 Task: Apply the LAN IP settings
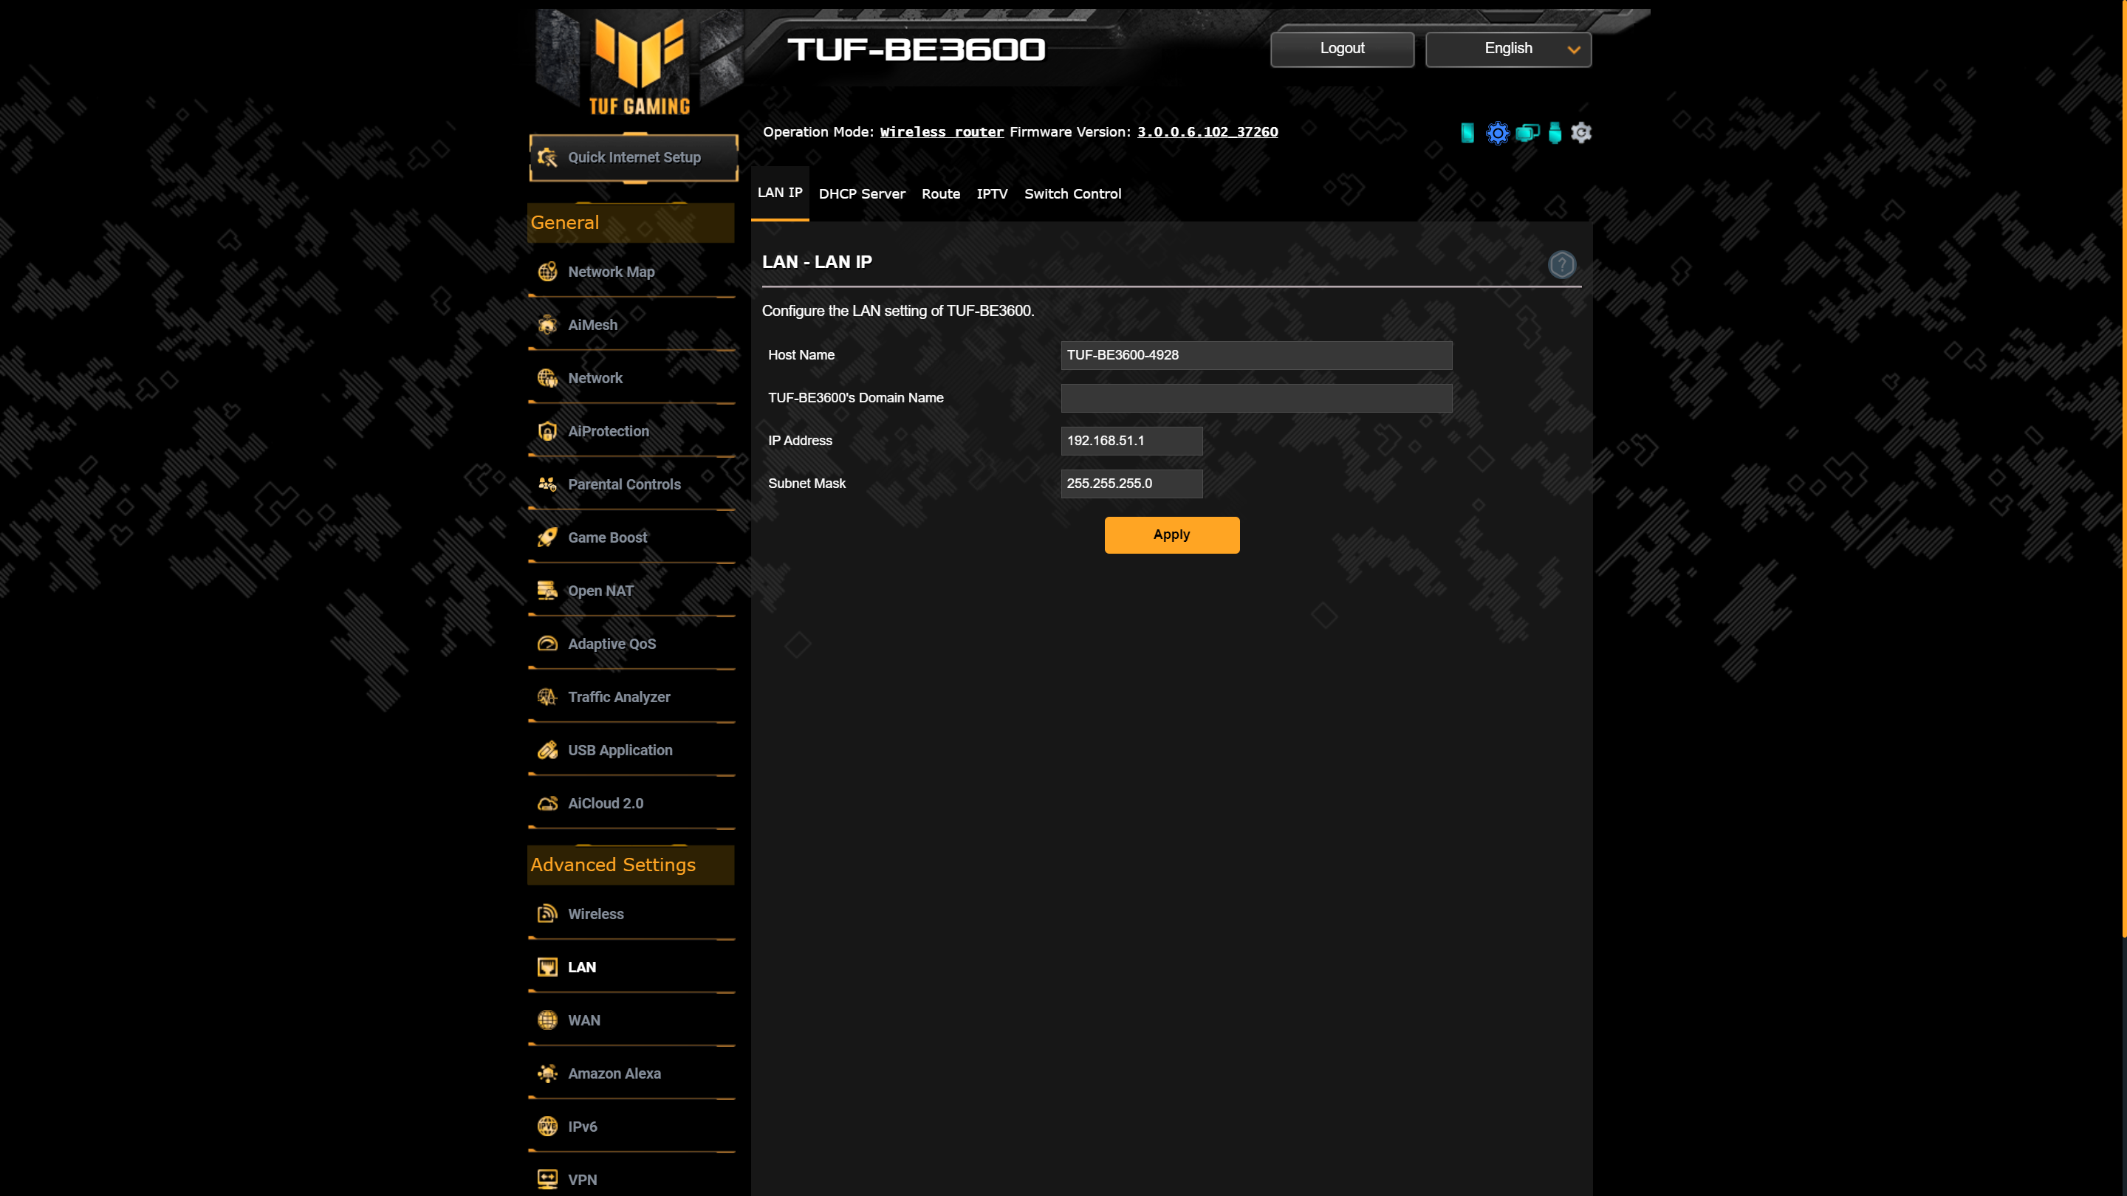point(1171,533)
